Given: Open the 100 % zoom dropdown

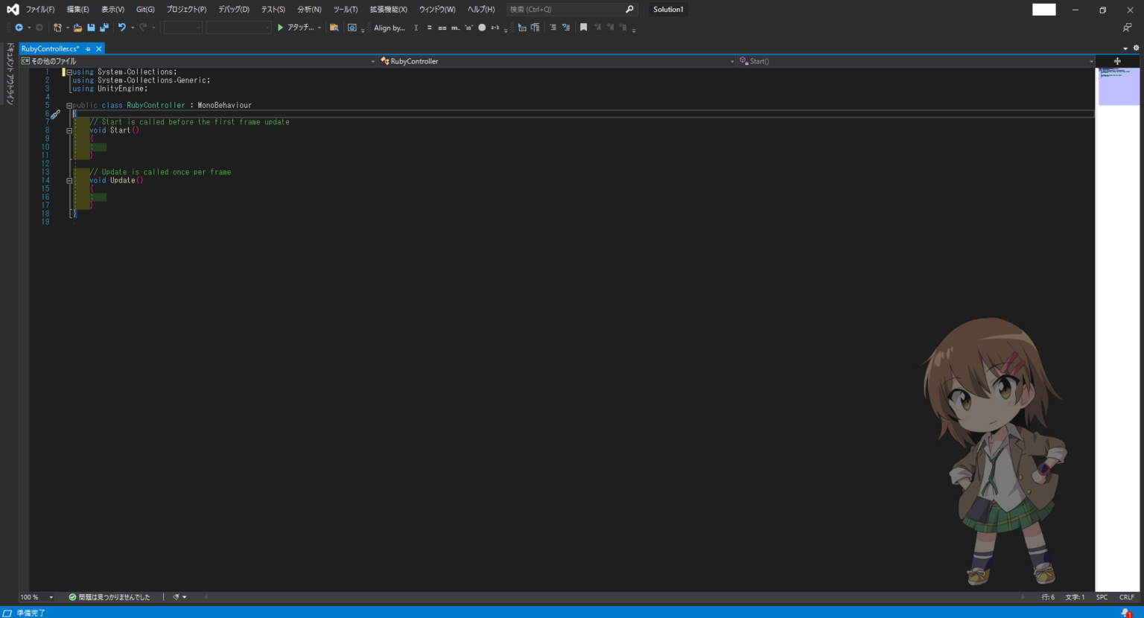Looking at the screenshot, I should tap(51, 597).
